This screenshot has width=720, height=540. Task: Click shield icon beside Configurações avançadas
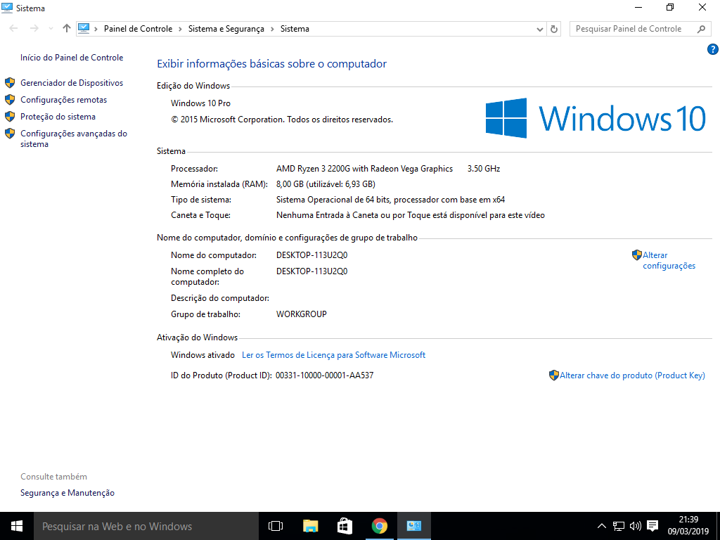(10, 134)
